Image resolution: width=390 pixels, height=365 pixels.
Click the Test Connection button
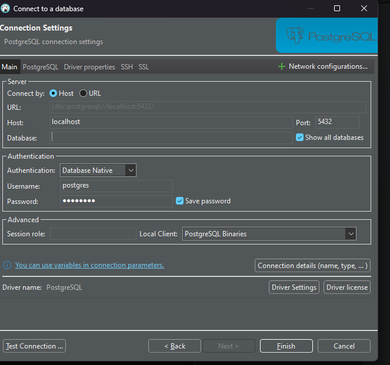[x=34, y=346]
